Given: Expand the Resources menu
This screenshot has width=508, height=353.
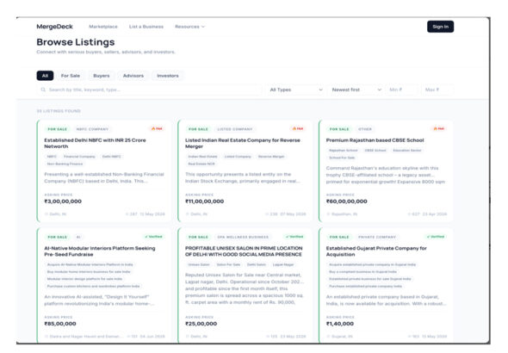Looking at the screenshot, I should click(189, 27).
